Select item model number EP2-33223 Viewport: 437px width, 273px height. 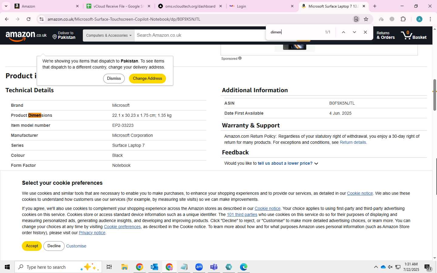123,125
